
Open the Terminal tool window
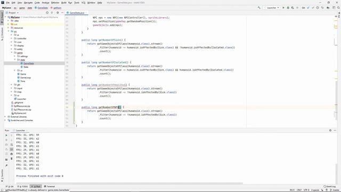click(x=50, y=186)
